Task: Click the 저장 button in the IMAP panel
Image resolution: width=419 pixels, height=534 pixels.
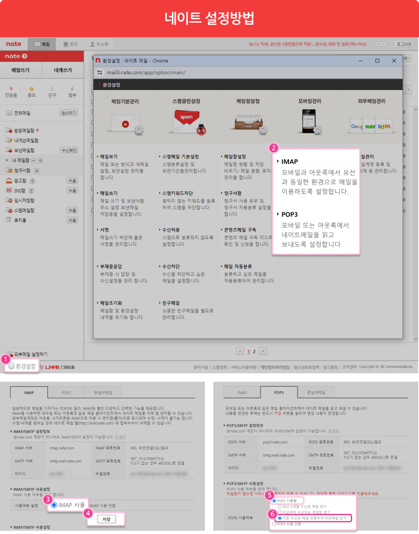Action: click(106, 519)
